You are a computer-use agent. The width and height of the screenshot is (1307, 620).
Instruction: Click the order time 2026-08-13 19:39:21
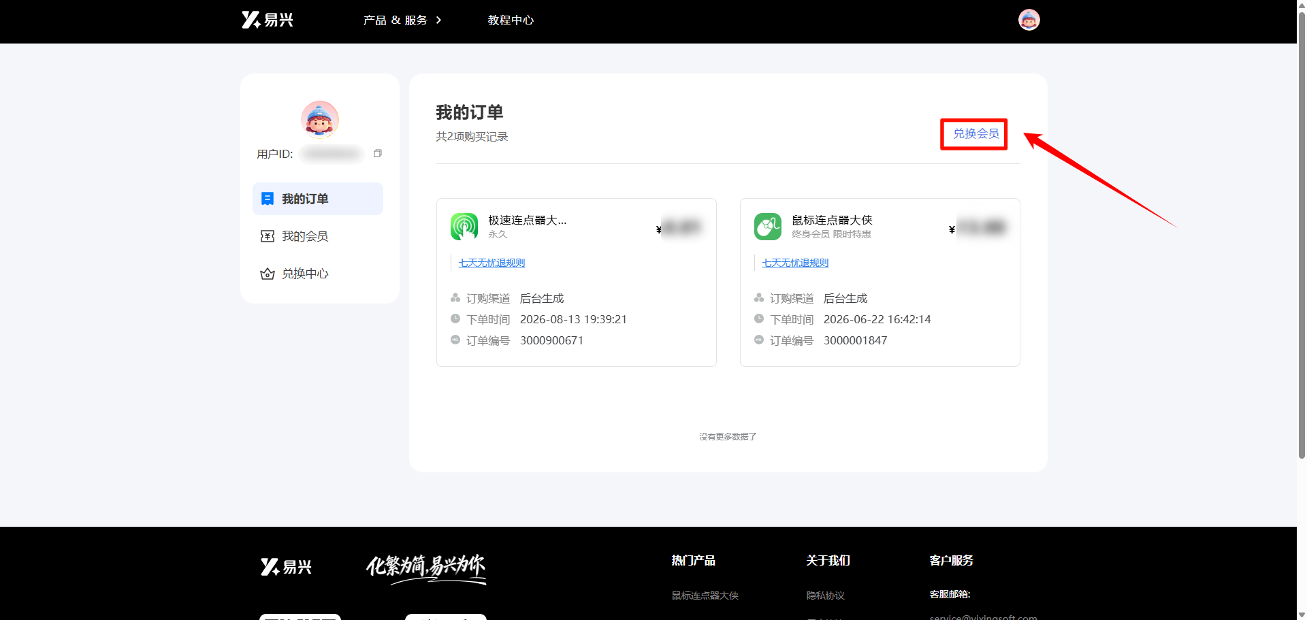click(573, 319)
